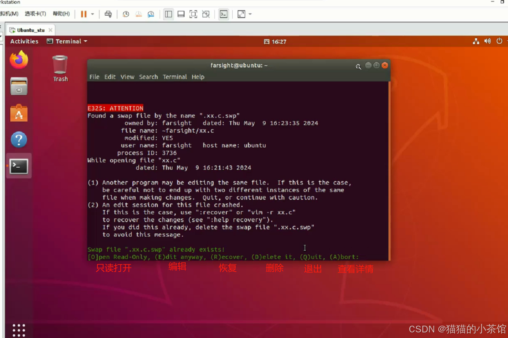The image size is (508, 338).
Task: Open the VMware 选项卡(T) menu
Action: [x=35, y=14]
